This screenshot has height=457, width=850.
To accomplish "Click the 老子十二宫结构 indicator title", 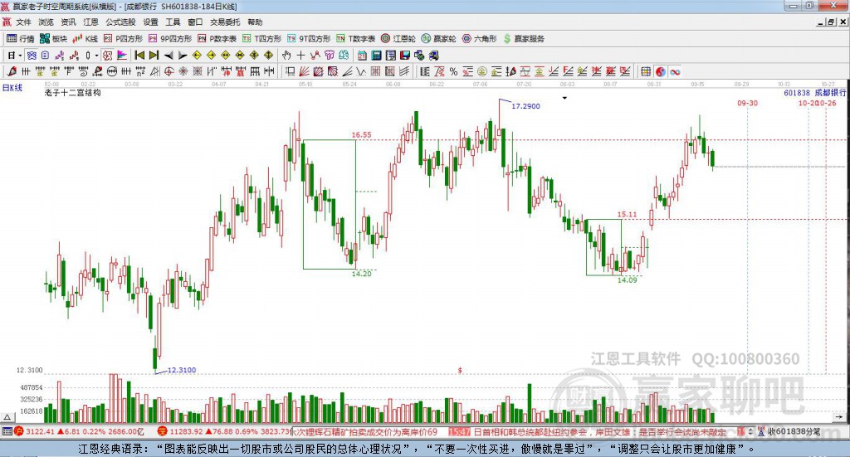I will click(x=73, y=93).
